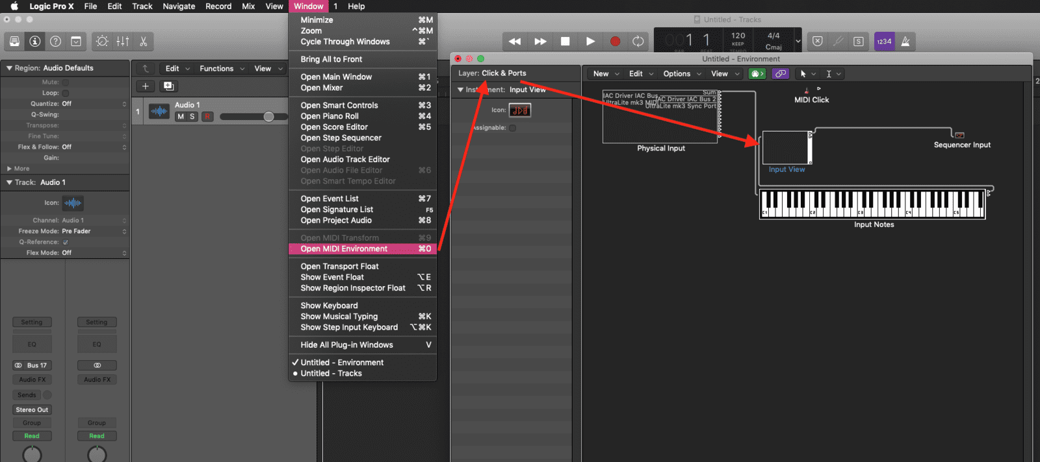Click the Stop transport button
This screenshot has height=462, width=1040.
pyautogui.click(x=565, y=42)
